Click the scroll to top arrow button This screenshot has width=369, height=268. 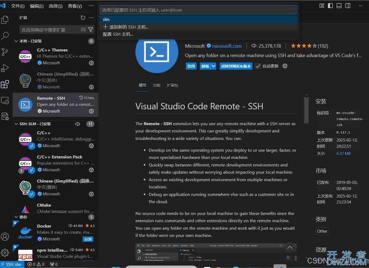(x=290, y=247)
